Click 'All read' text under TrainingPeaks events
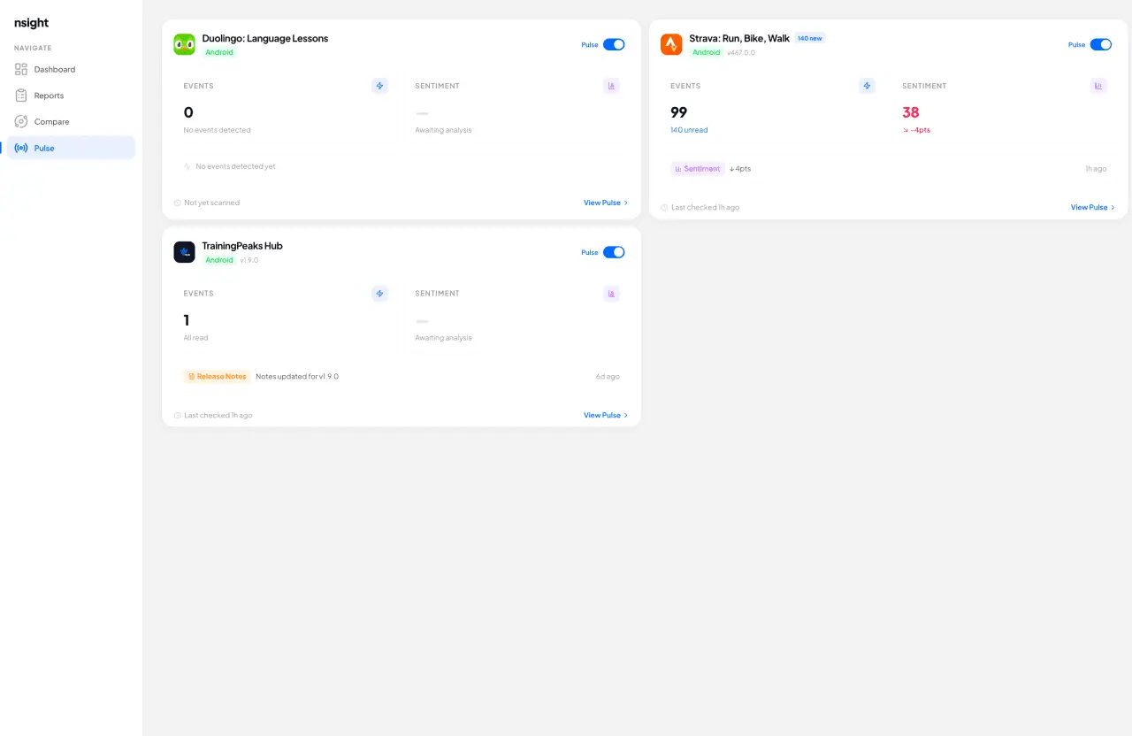 196,338
